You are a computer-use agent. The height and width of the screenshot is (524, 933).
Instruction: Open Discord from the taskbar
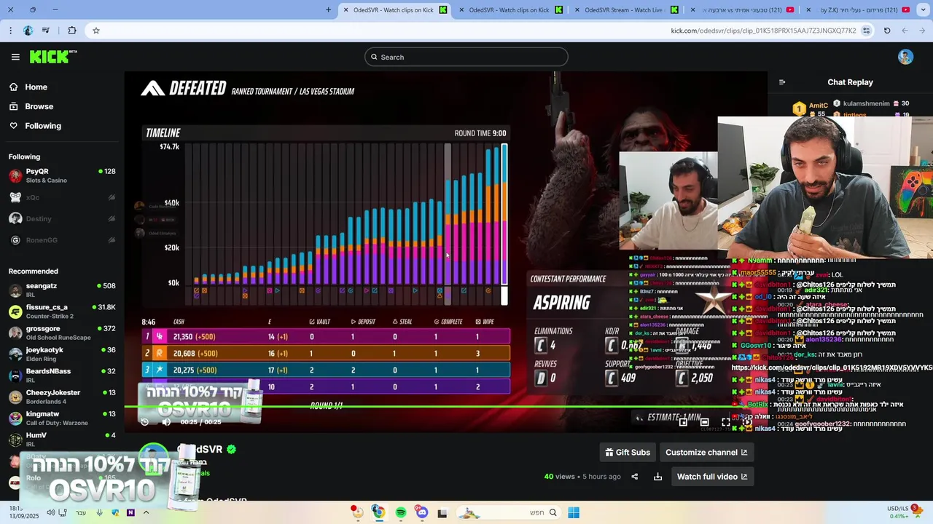point(422,512)
